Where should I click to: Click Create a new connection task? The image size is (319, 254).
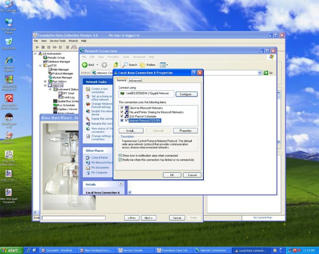coord(100,91)
